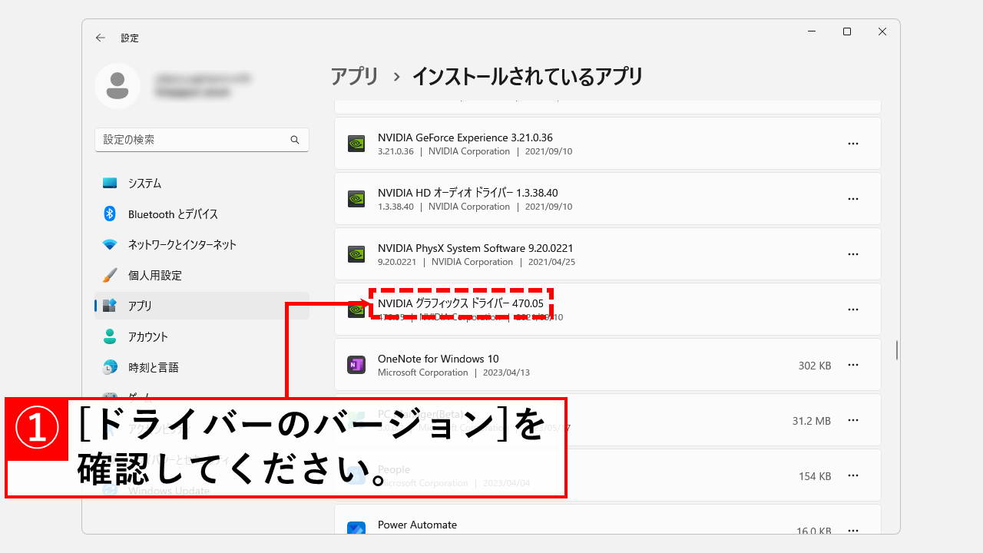
Task: Open 時刻と言語 settings in the sidebar
Action: [x=153, y=368]
